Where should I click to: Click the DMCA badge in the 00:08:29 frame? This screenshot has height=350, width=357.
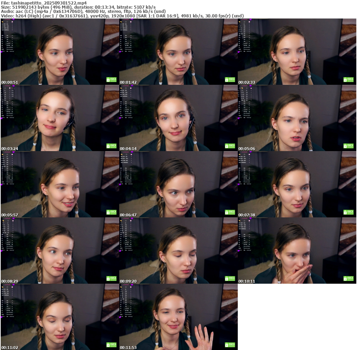point(112,278)
